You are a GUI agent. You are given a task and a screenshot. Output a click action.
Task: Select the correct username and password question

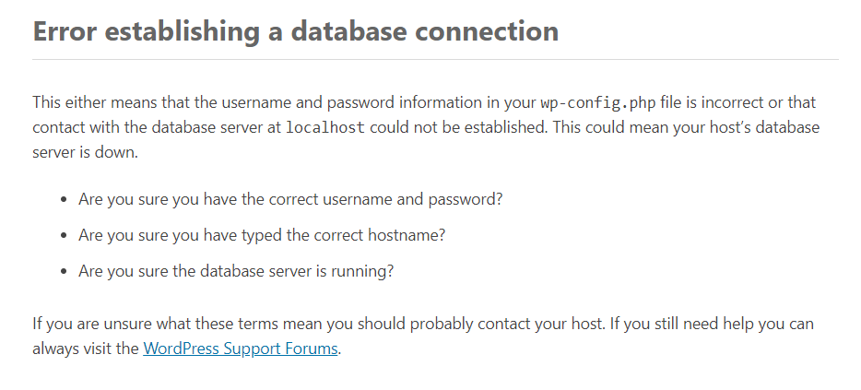(x=290, y=199)
